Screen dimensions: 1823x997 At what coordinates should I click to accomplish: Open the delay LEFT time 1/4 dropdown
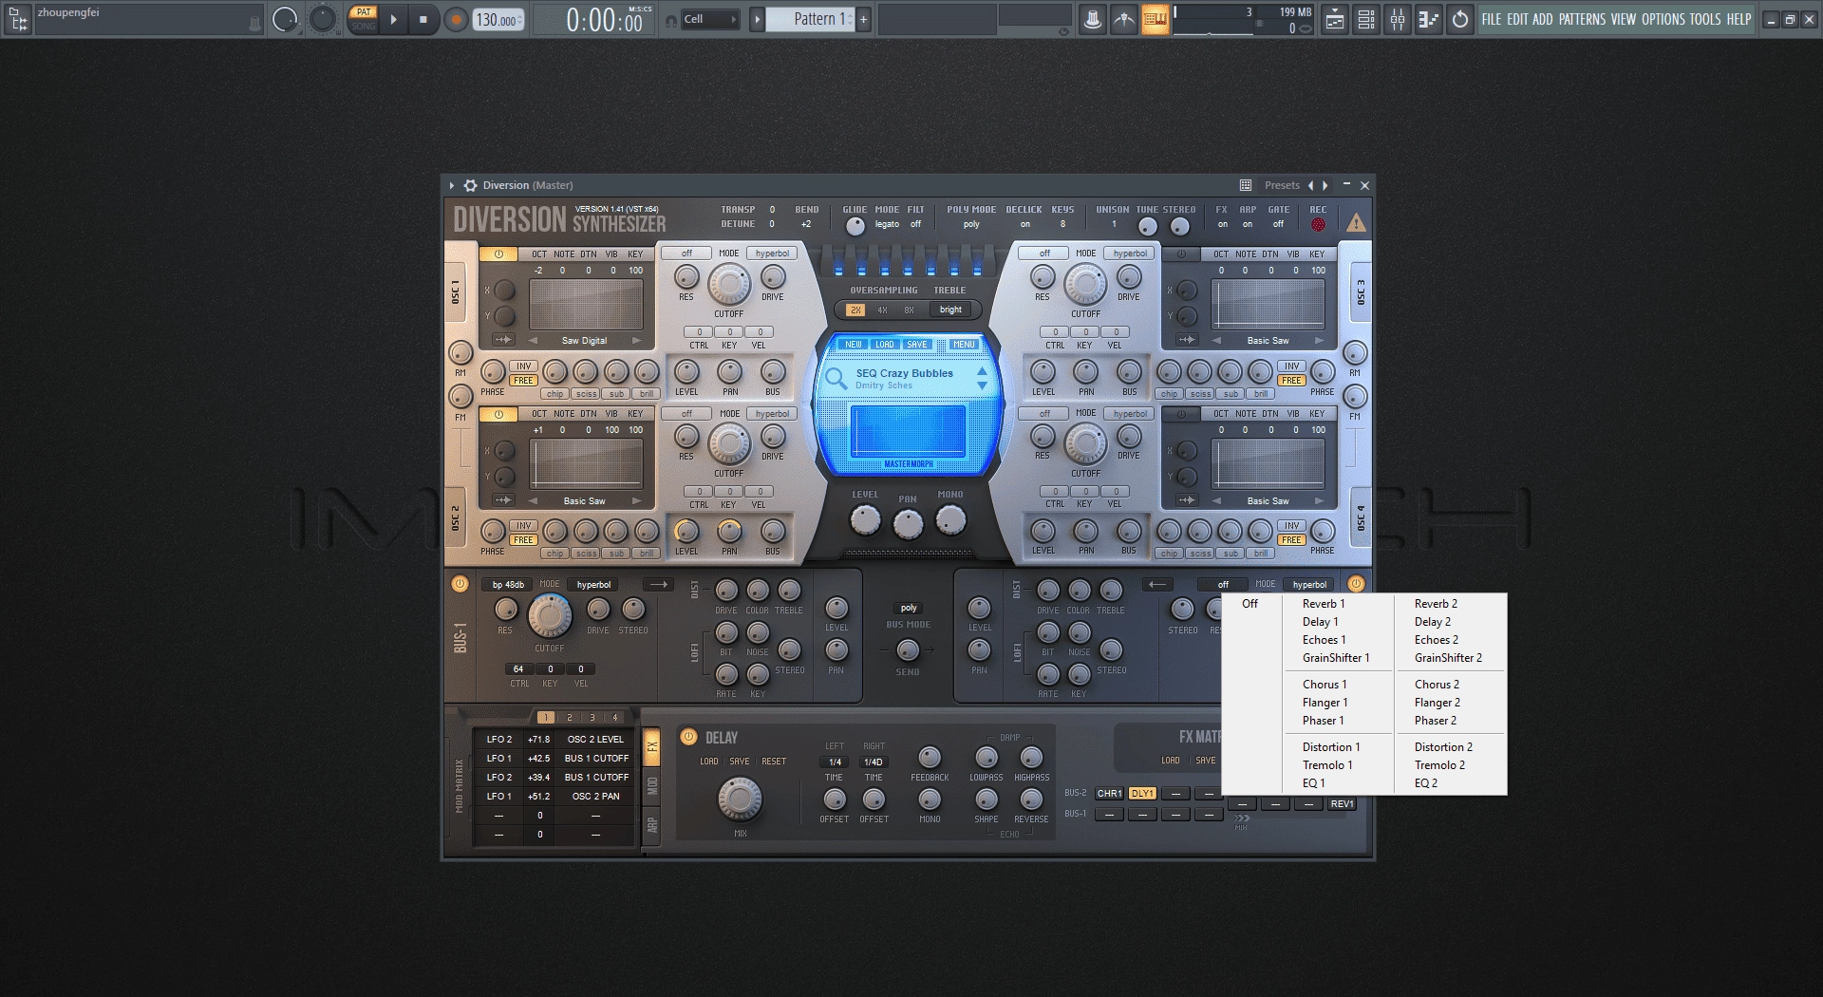point(835,762)
